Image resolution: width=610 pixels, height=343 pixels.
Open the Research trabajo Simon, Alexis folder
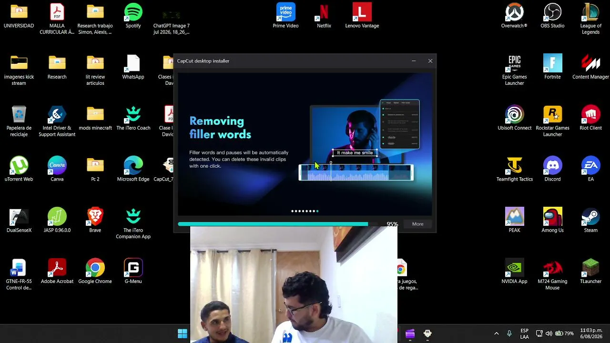(x=95, y=19)
